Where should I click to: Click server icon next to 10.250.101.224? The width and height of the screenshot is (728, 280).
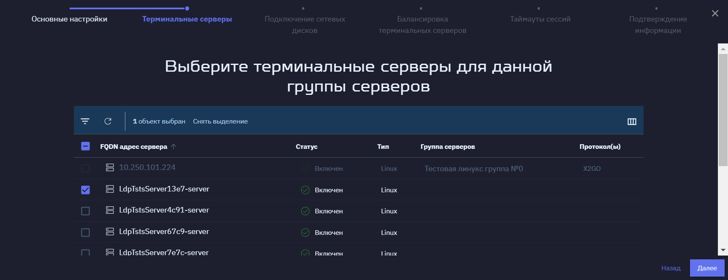(x=110, y=167)
